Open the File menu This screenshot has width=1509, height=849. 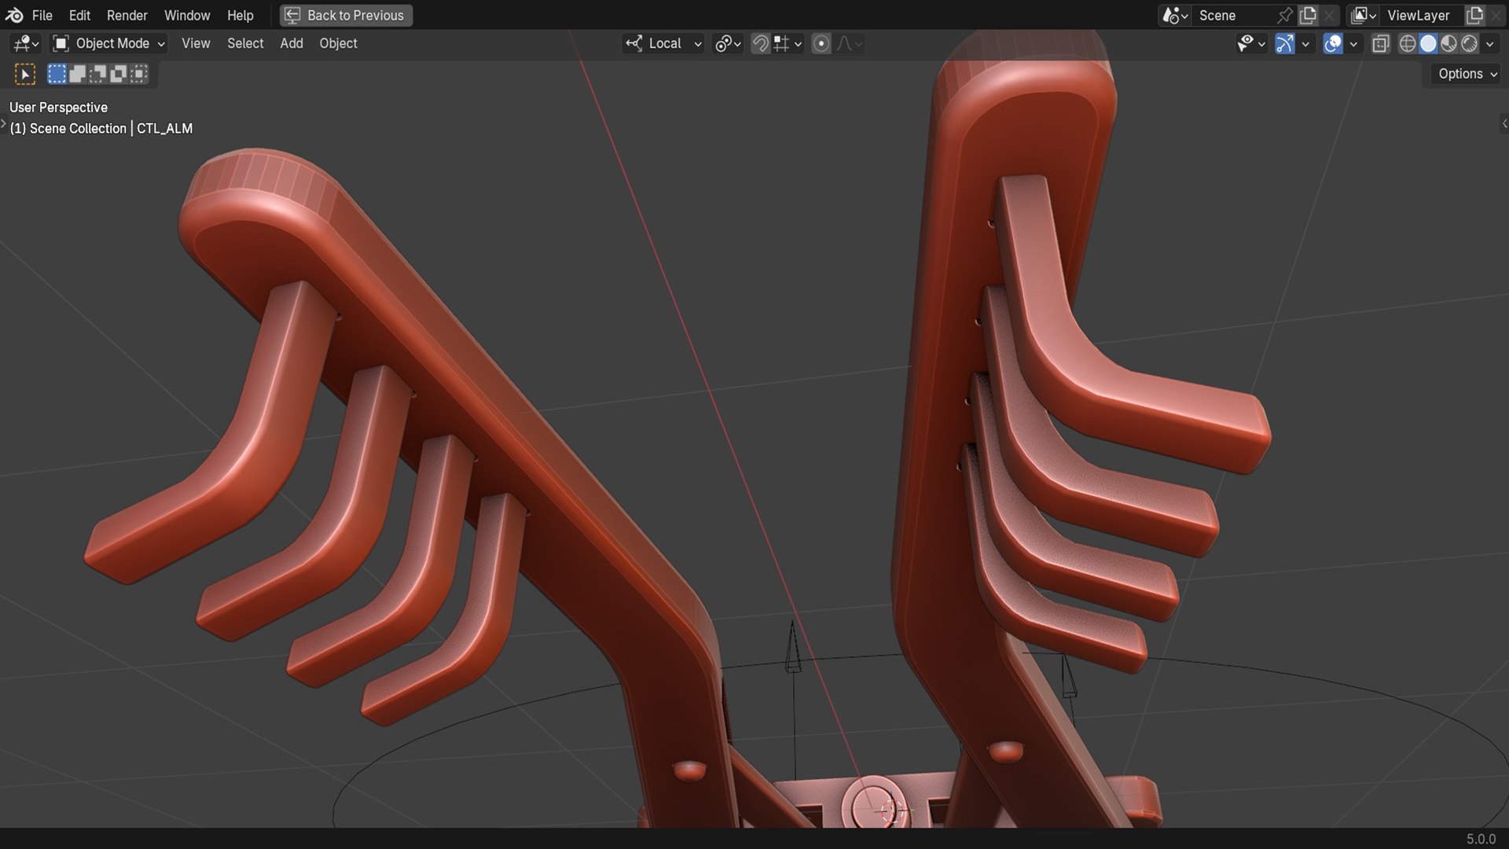[42, 15]
